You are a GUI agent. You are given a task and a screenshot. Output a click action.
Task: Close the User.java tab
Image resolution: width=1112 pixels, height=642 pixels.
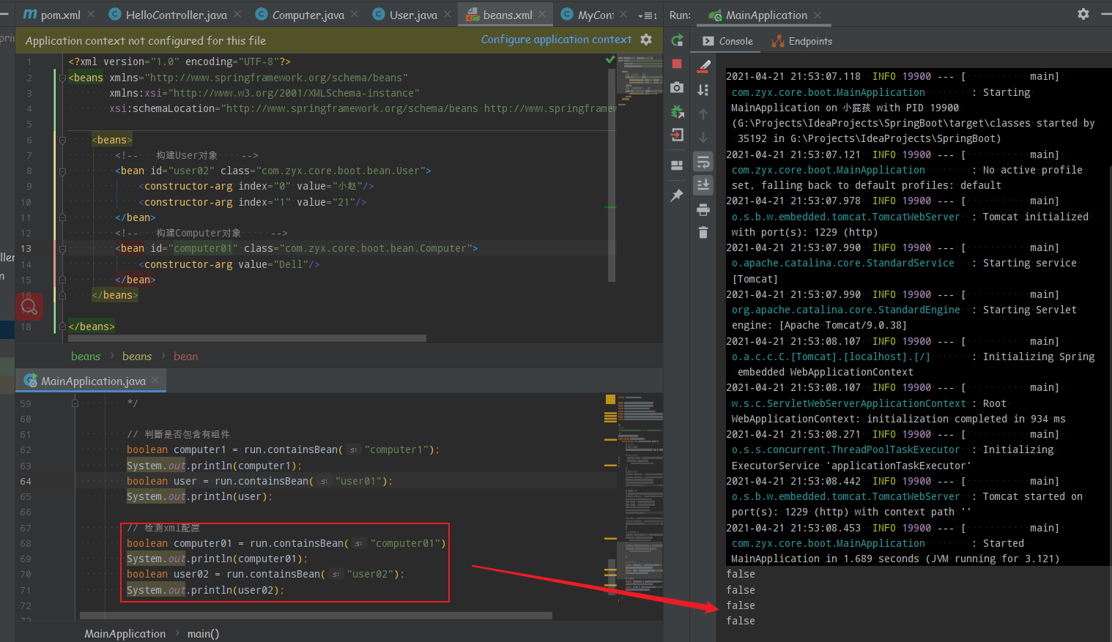(448, 14)
